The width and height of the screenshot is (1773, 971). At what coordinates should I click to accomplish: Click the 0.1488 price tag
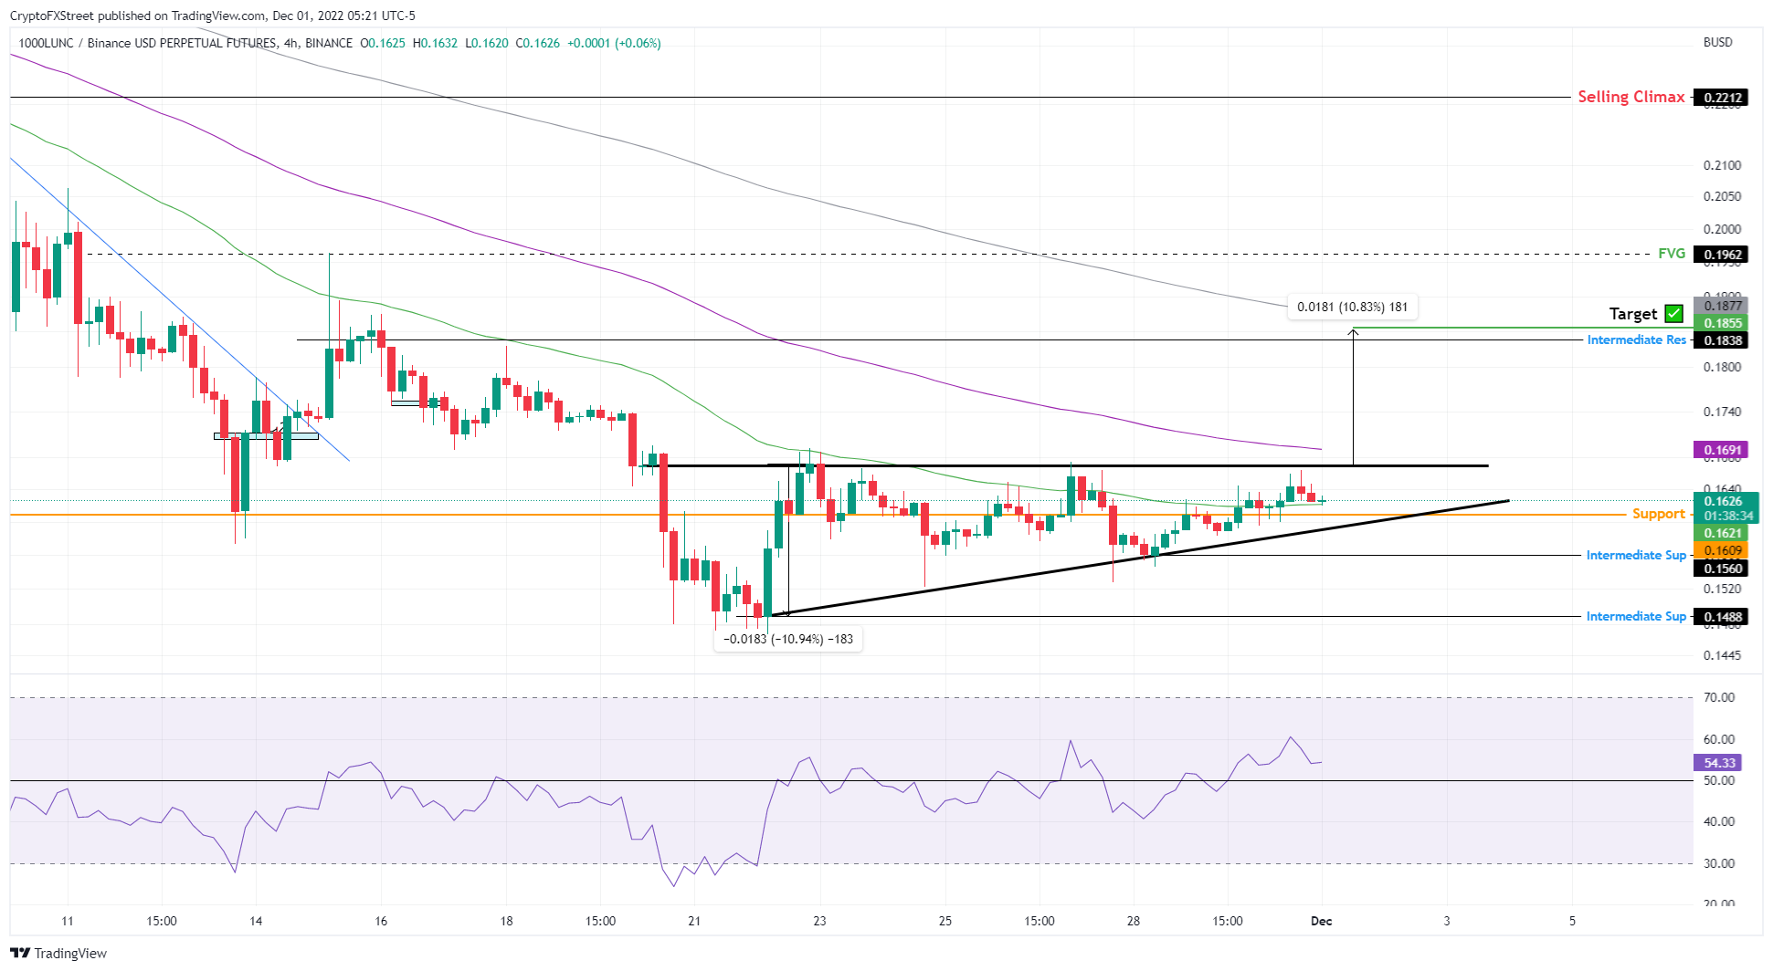click(x=1720, y=617)
